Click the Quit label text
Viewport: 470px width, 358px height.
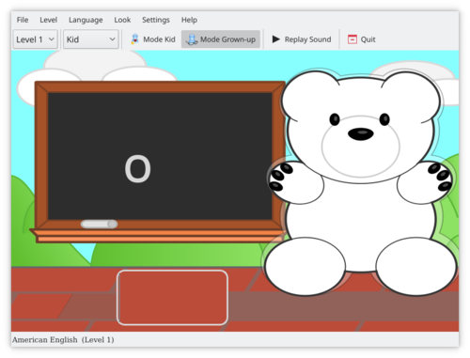tap(368, 39)
